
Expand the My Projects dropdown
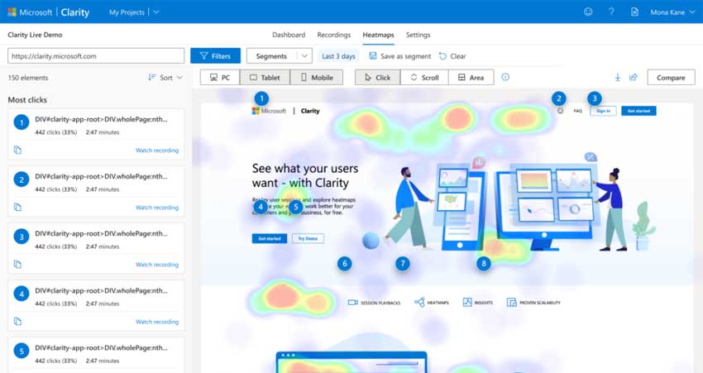pos(134,12)
